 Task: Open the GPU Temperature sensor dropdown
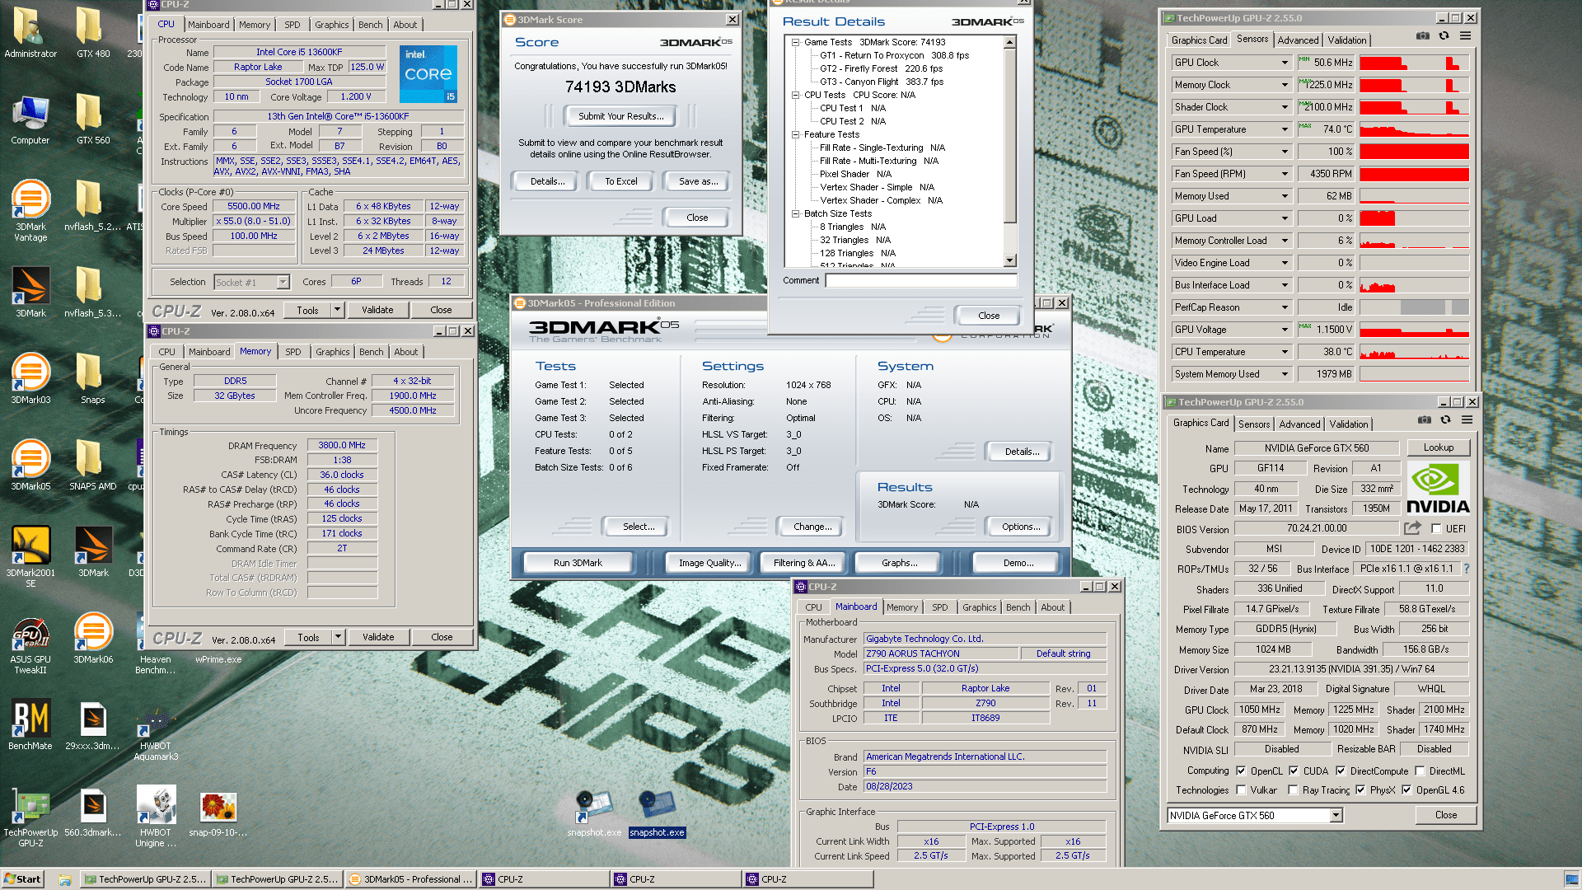pos(1284,129)
